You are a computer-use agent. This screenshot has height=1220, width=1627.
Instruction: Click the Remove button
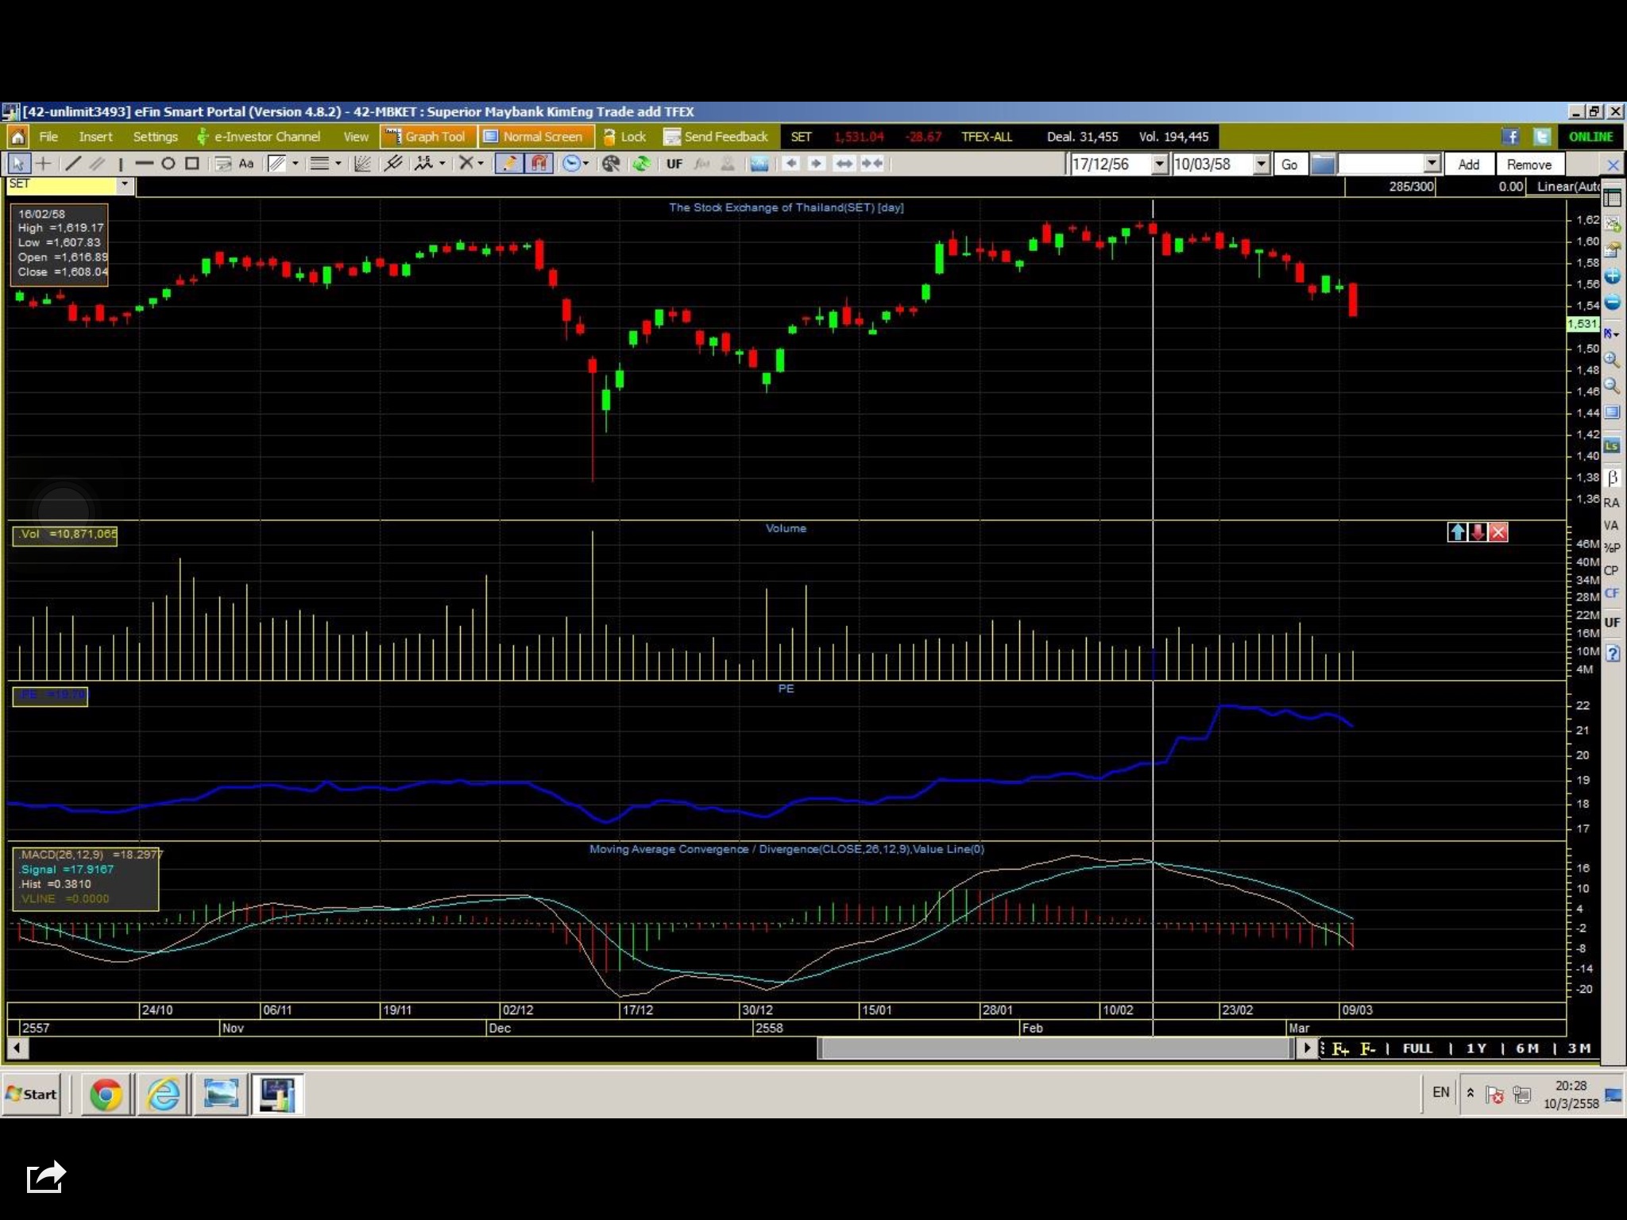[1528, 164]
